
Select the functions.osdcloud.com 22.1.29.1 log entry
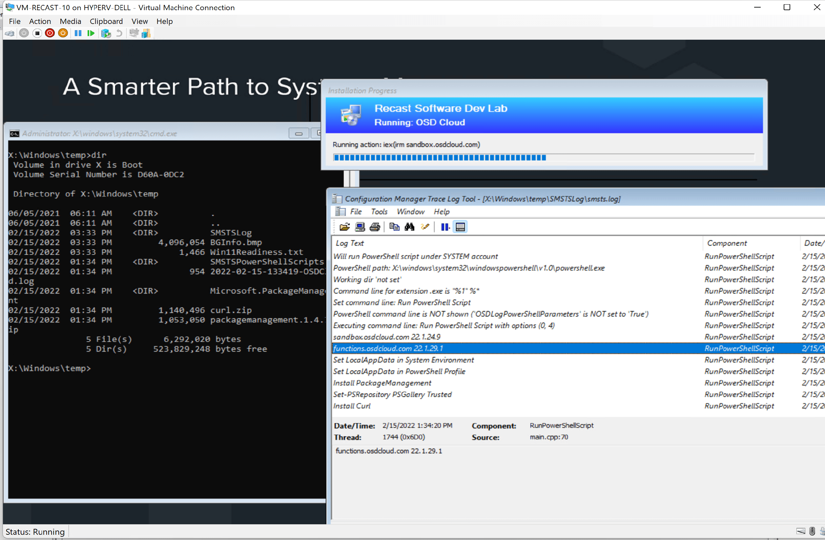[x=388, y=348]
